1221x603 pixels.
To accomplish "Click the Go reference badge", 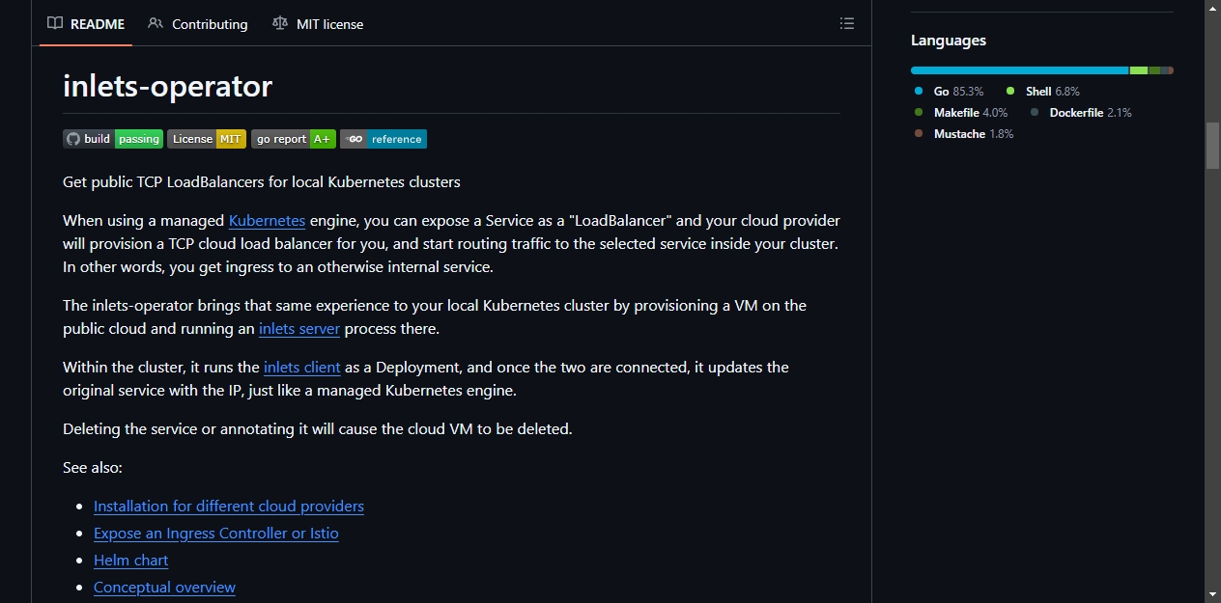I will (x=383, y=139).
